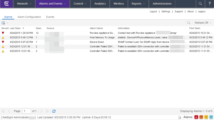Screen dimensions: 214x120
Task: Select the Device Down alarm name
Action: pos(97,42)
